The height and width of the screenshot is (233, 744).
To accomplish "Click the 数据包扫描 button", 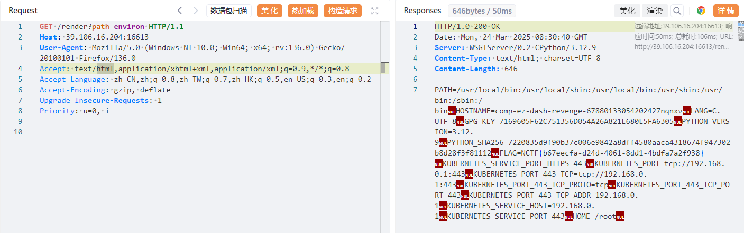I will click(228, 11).
